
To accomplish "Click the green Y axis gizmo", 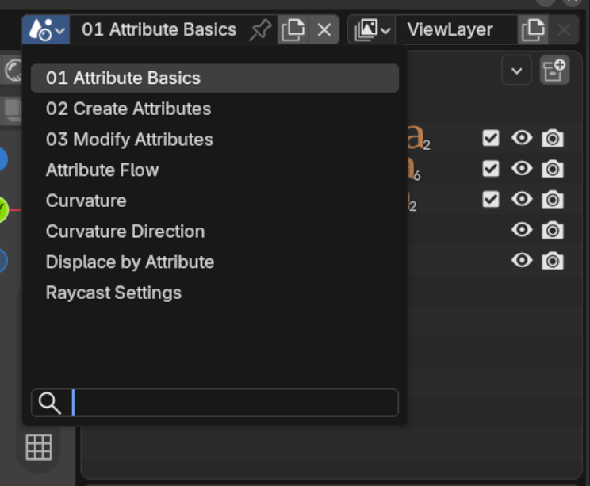I will tap(3, 209).
